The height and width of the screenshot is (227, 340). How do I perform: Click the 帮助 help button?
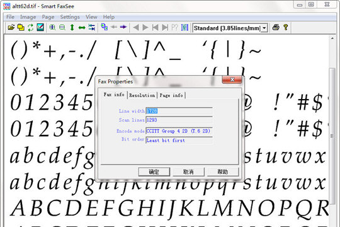pos(223,172)
